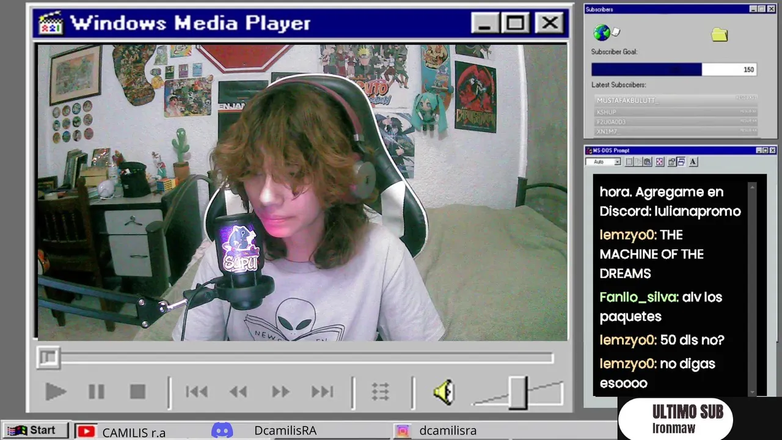Open CAMILIS r.a taskbar label
The image size is (782, 440).
tap(134, 432)
